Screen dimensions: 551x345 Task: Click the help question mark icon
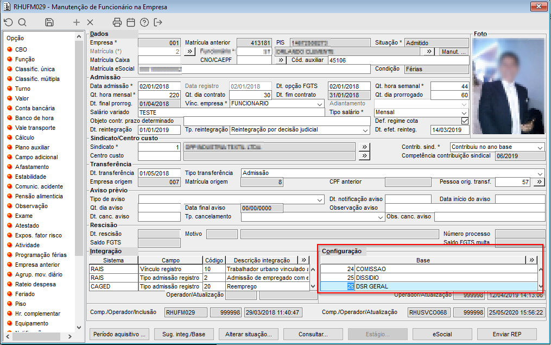click(144, 22)
